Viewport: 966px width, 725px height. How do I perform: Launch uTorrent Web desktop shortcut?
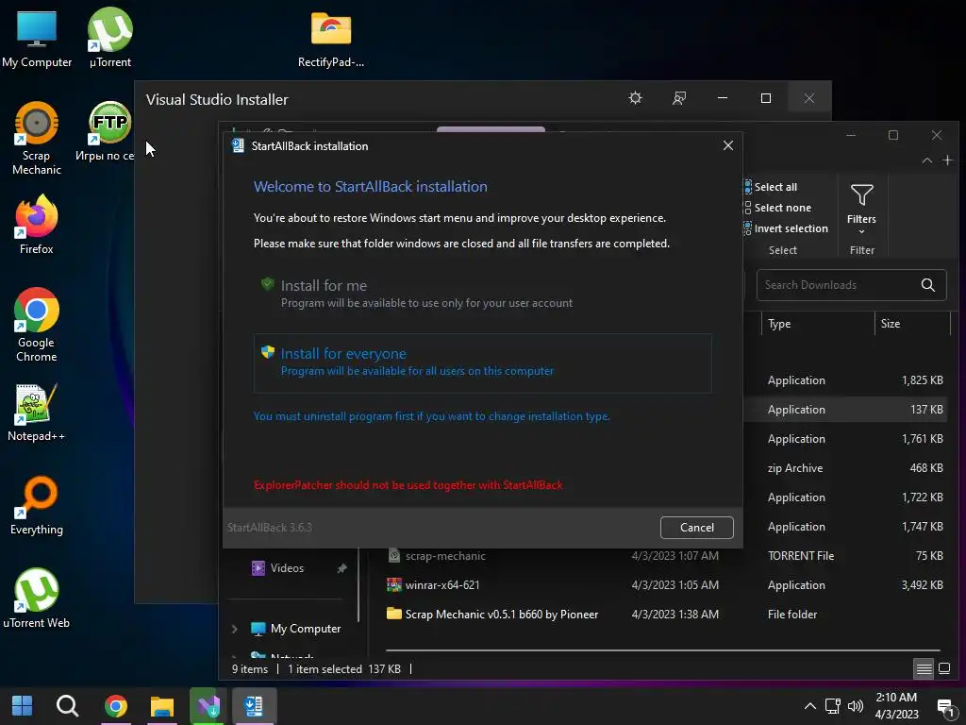click(37, 599)
